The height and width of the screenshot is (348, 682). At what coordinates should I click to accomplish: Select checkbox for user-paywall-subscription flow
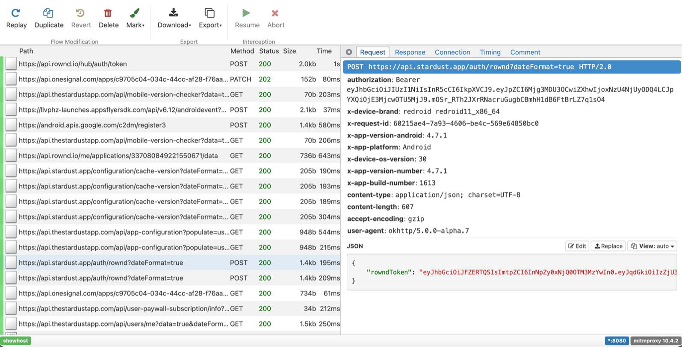(x=11, y=309)
